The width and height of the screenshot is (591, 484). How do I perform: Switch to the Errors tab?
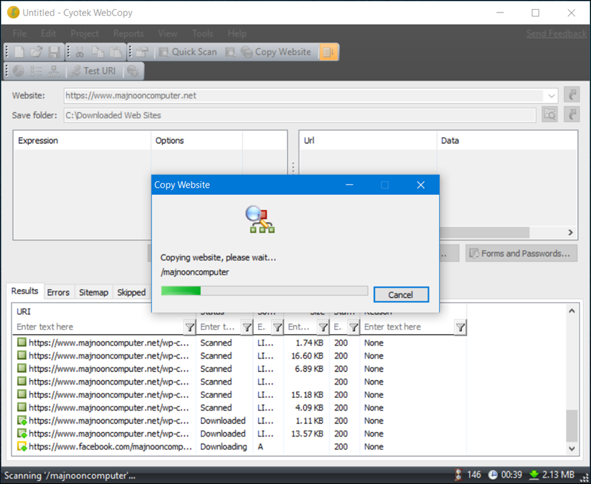coord(58,292)
